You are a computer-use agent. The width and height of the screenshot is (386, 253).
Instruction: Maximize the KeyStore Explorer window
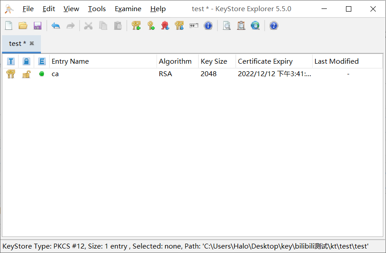[x=349, y=9]
